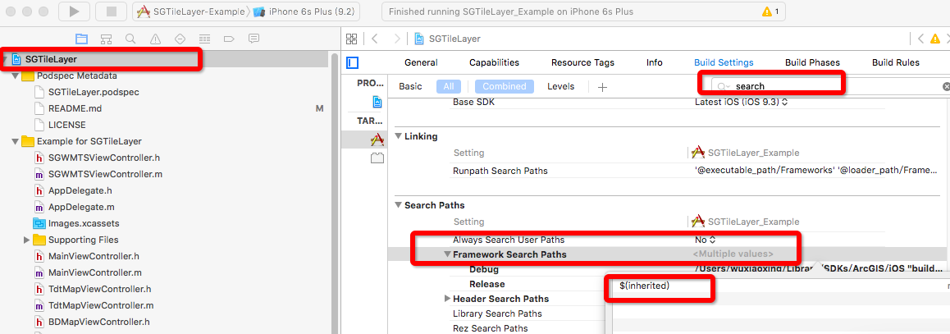Open the Report navigator speech-bubble icon

click(253, 39)
